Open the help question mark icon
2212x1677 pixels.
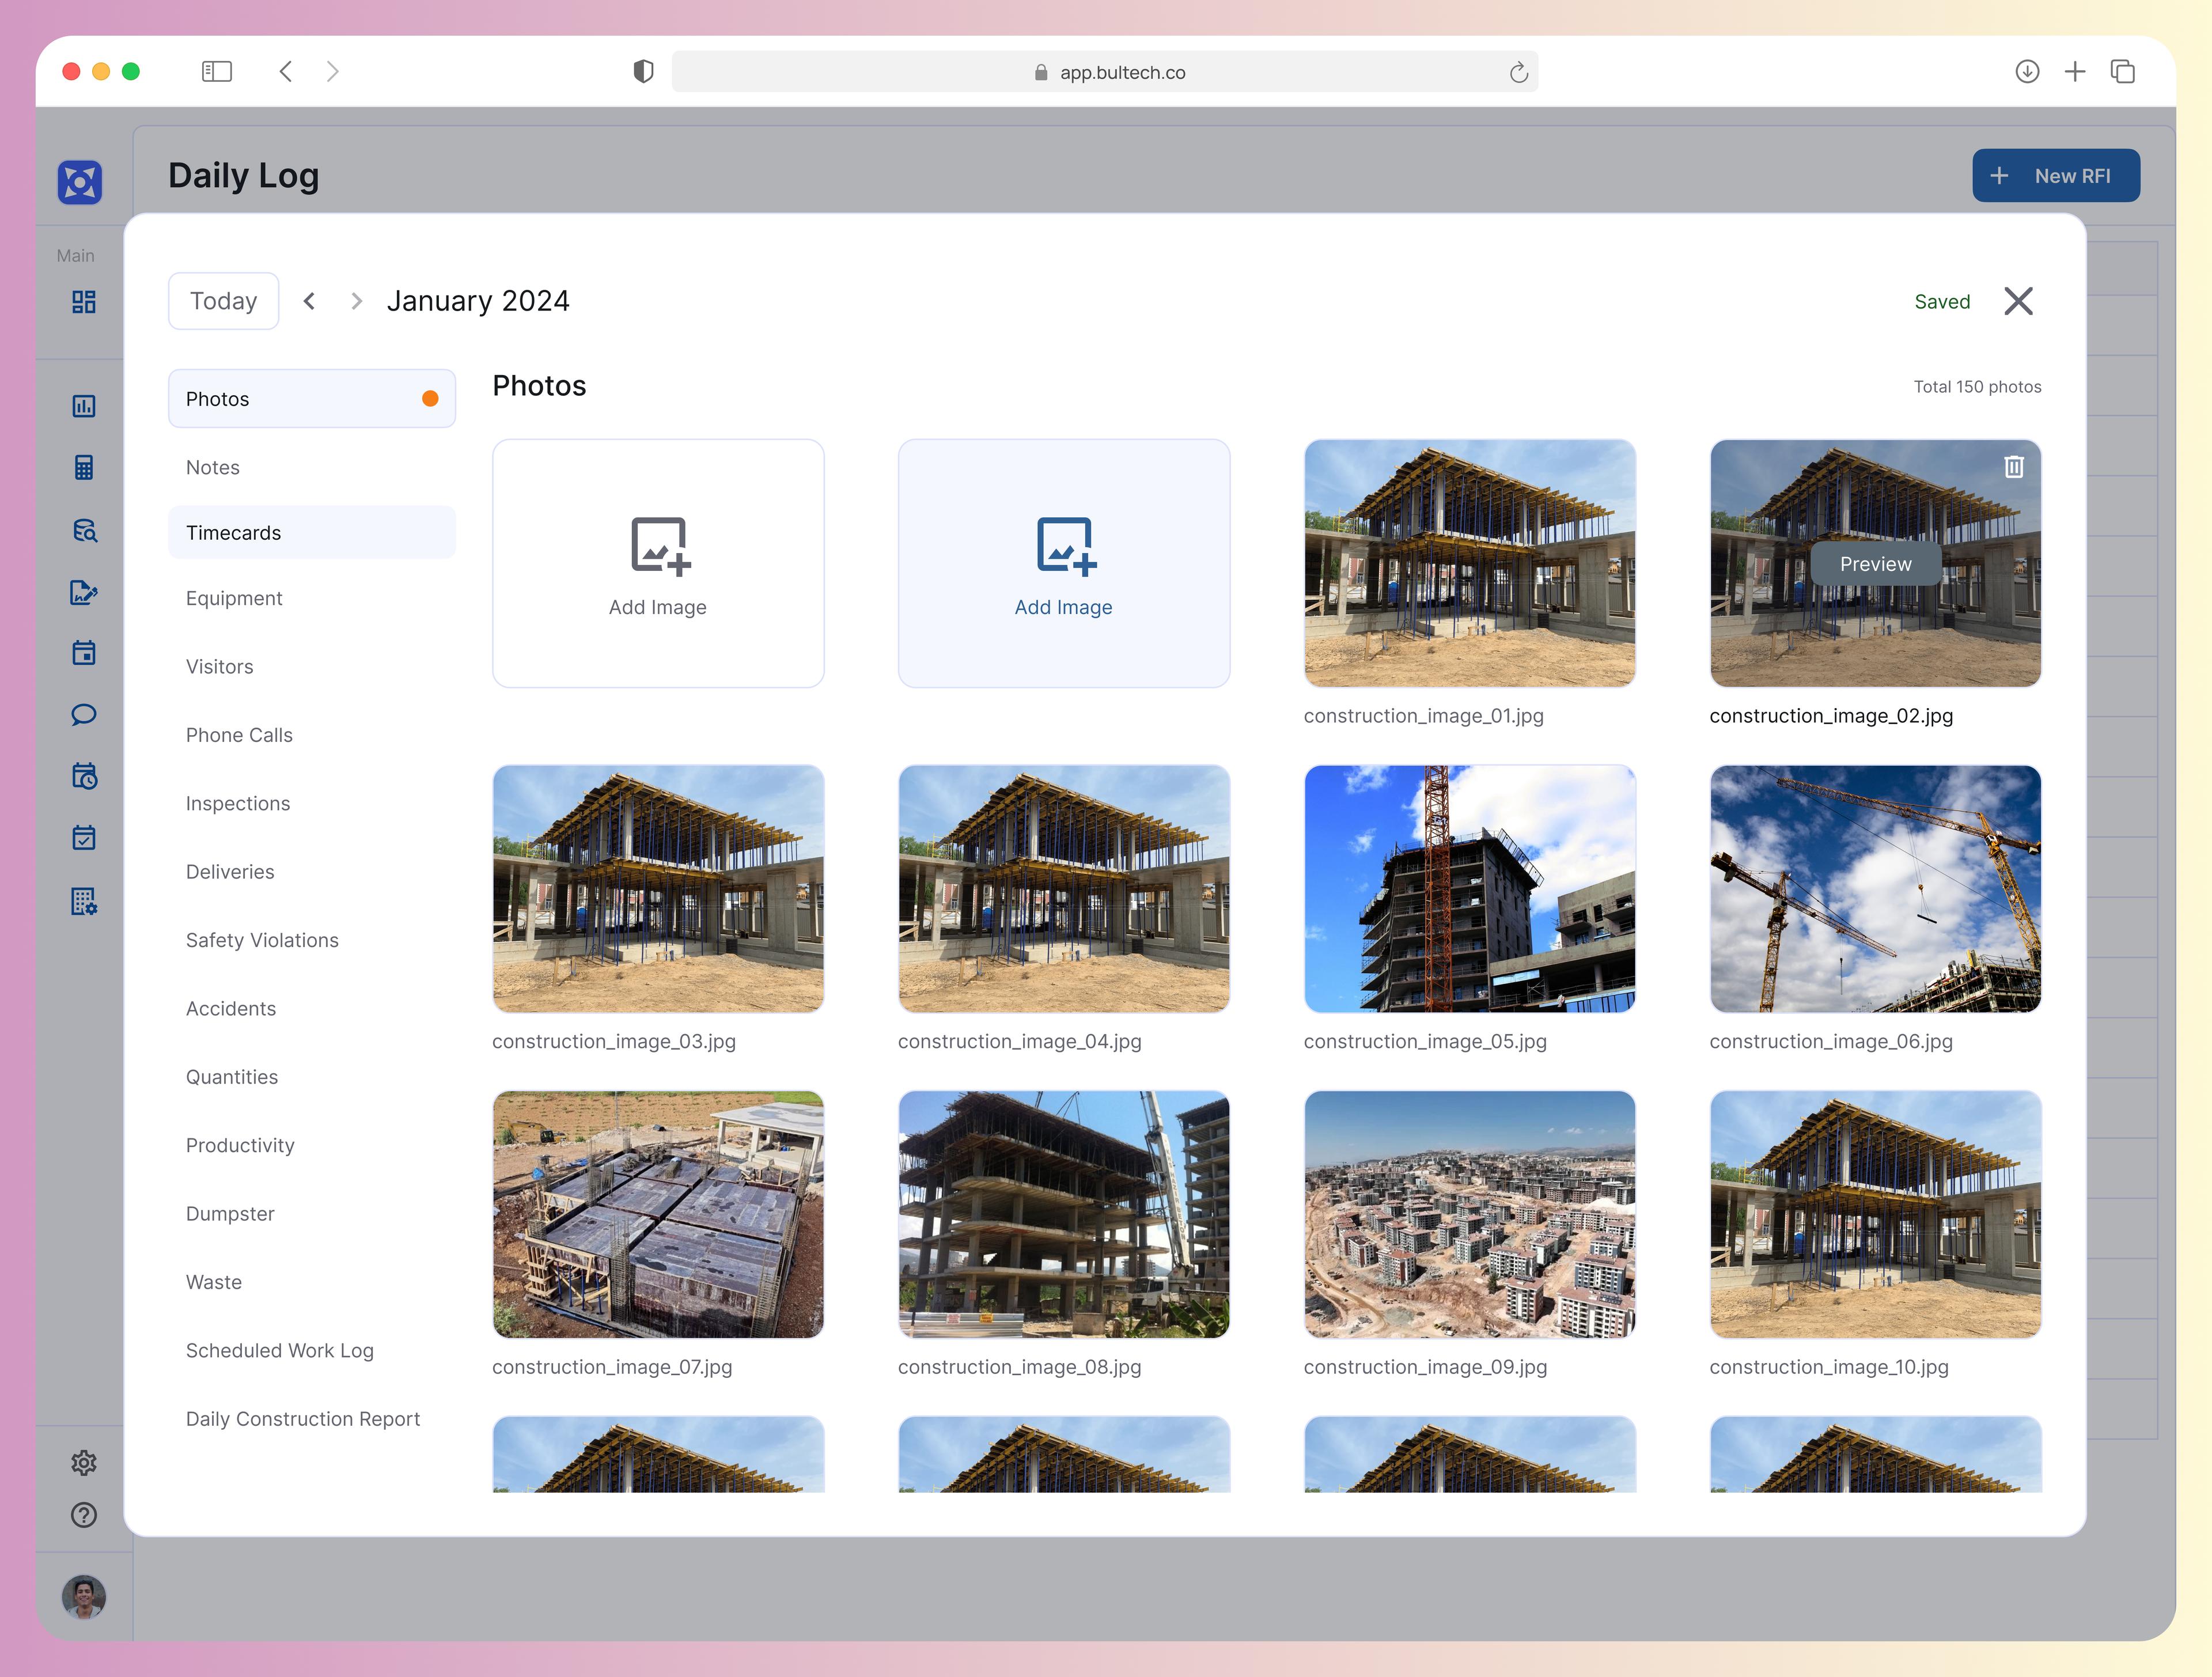[85, 1516]
